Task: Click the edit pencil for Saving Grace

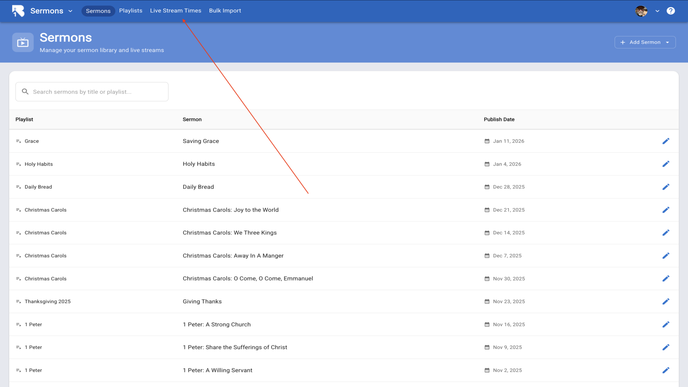Action: pyautogui.click(x=666, y=141)
